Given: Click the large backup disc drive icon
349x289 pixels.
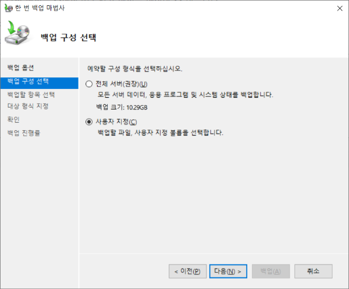Looking at the screenshot, I should coord(17,33).
